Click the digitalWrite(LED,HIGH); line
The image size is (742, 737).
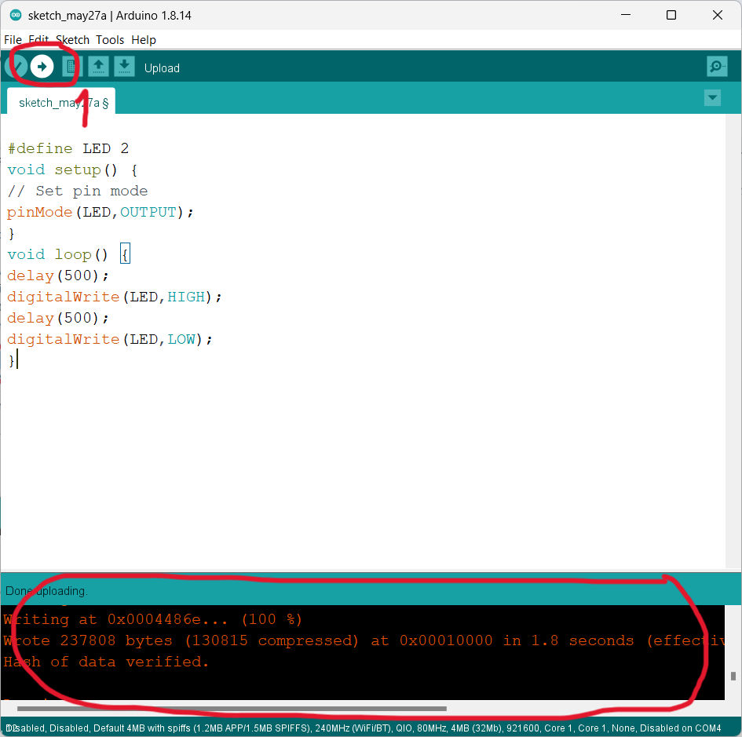115,297
